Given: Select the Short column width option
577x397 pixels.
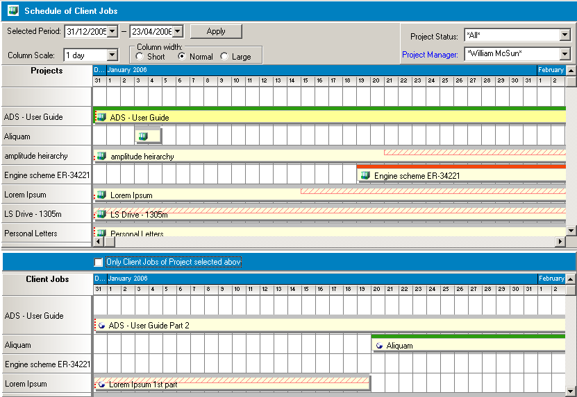Looking at the screenshot, I should 140,57.
